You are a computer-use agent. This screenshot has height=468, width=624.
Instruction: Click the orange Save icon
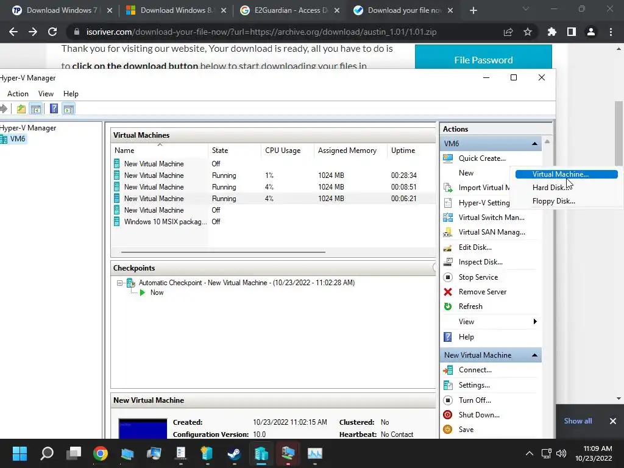(448, 430)
